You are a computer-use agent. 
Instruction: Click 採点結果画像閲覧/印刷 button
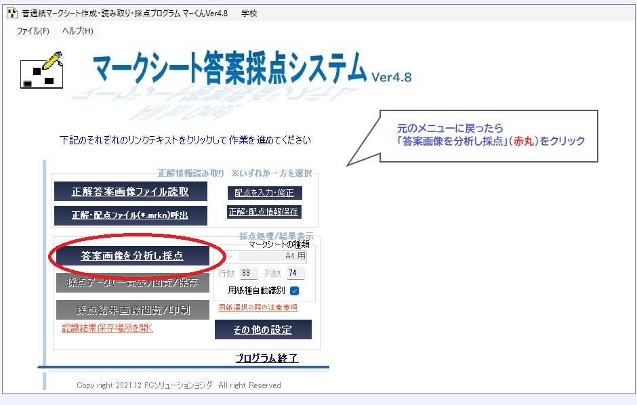[x=133, y=310]
